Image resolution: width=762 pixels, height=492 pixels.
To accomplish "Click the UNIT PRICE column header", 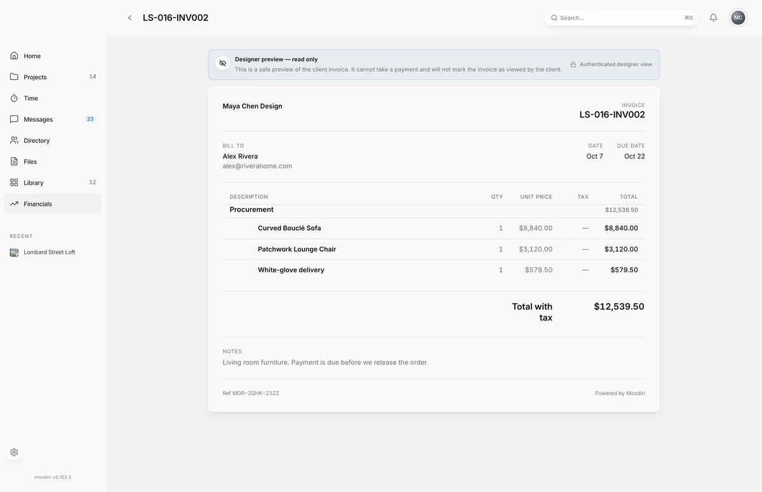I will [x=536, y=197].
